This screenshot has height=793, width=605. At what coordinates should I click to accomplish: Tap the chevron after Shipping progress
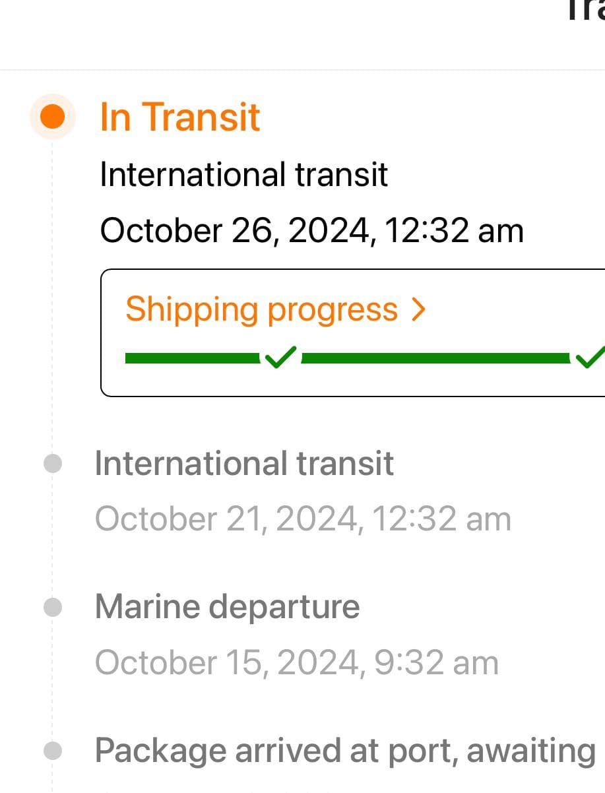click(x=418, y=309)
